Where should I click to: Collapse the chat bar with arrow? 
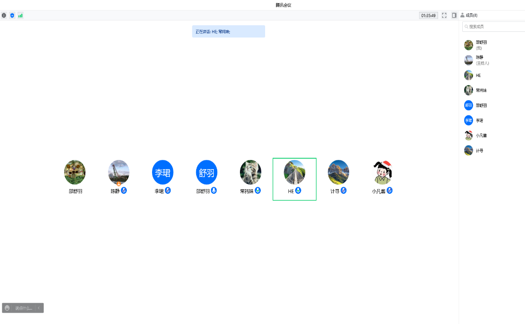[38, 308]
